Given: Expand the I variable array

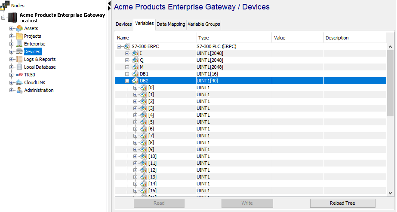Looking at the screenshot, I should click(x=127, y=53).
